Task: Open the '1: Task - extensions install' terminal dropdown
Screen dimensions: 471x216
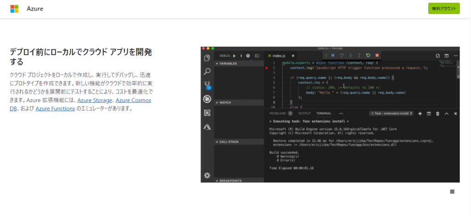Action: 391,114
